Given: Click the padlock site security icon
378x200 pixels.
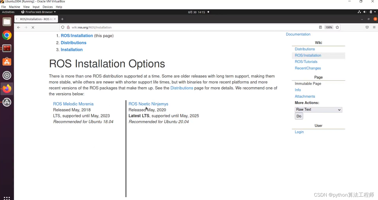Looking at the screenshot, I should 68,27.
